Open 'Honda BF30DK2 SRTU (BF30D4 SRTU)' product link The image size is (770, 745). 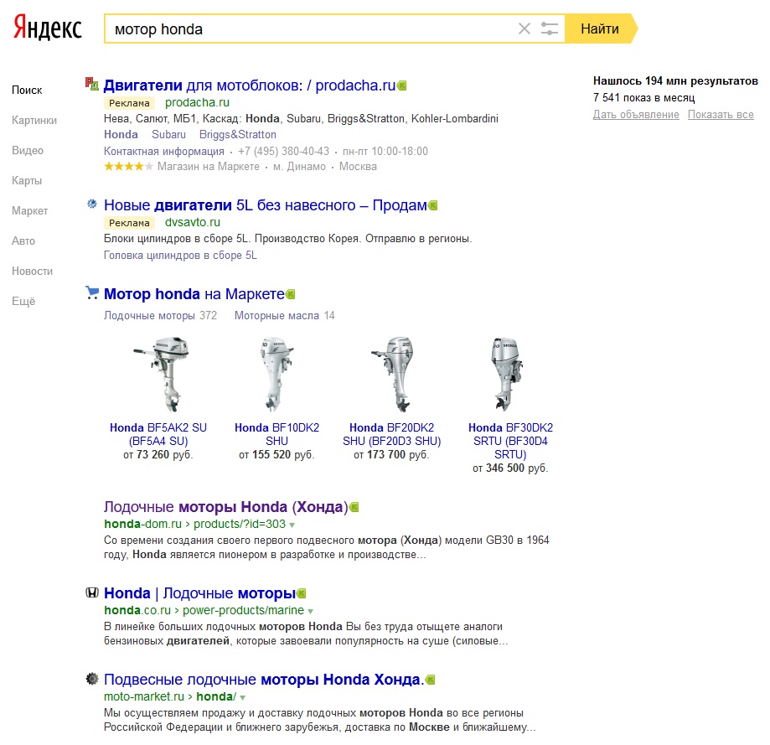click(511, 441)
